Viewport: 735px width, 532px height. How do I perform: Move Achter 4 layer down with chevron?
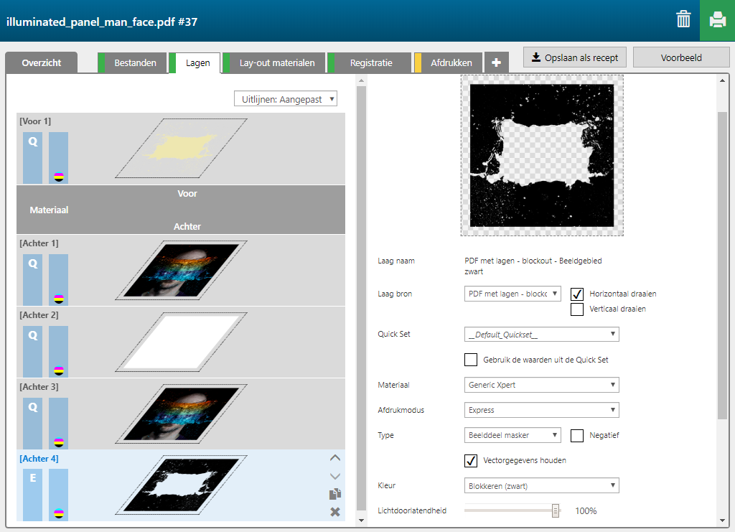tap(334, 476)
